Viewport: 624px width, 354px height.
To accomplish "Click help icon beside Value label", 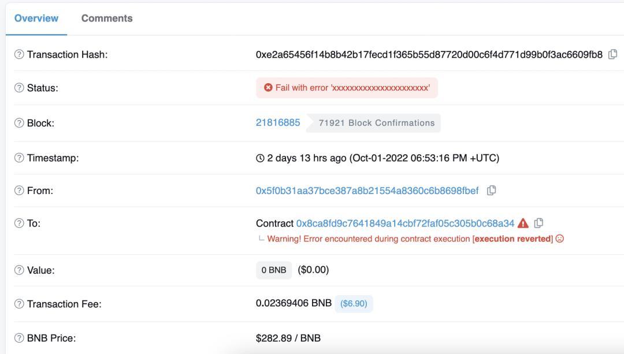I will tap(19, 270).
